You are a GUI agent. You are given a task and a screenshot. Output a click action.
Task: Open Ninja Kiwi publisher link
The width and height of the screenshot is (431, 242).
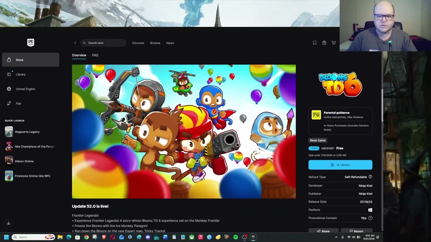pyautogui.click(x=365, y=194)
